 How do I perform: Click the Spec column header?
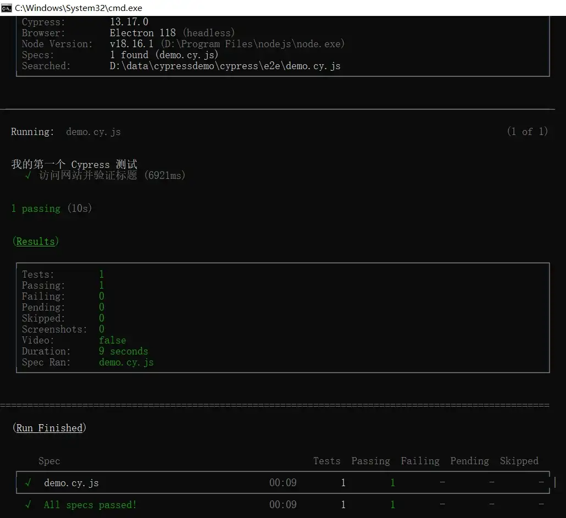click(49, 461)
